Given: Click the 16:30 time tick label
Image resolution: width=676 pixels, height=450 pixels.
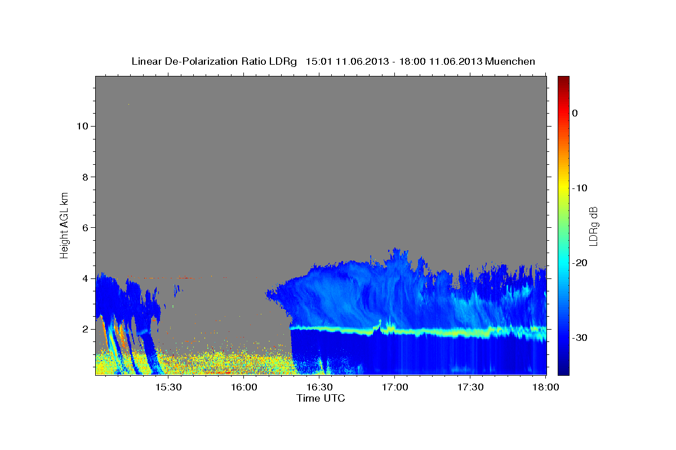Looking at the screenshot, I should tap(319, 388).
